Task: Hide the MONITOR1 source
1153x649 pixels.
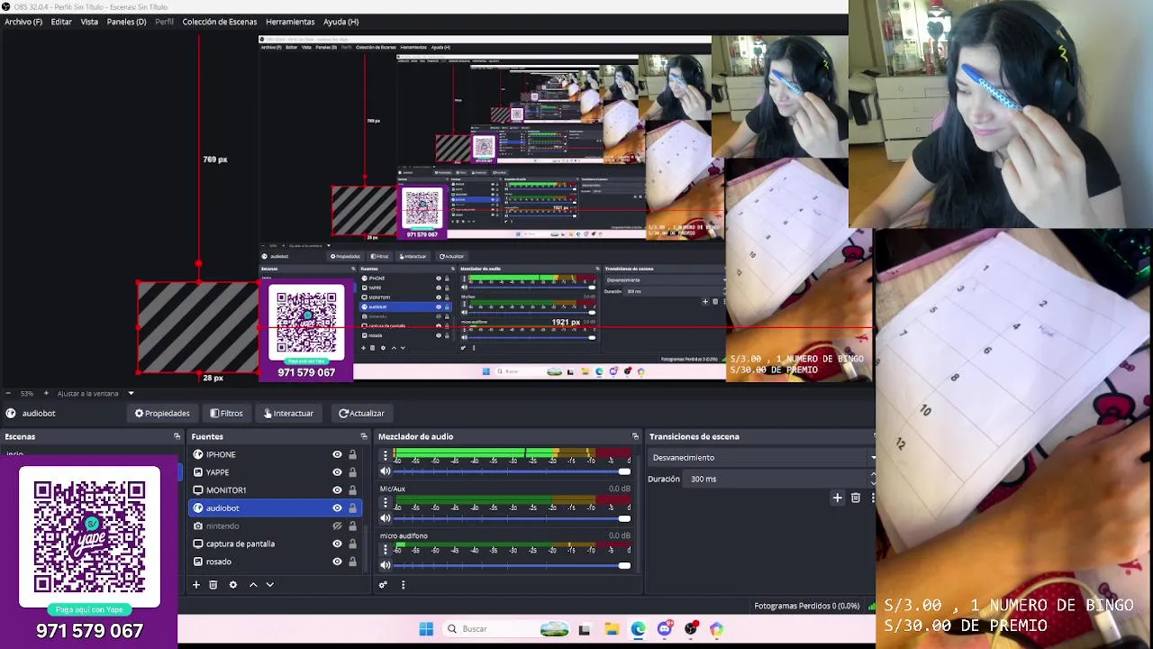Action: pyautogui.click(x=337, y=490)
